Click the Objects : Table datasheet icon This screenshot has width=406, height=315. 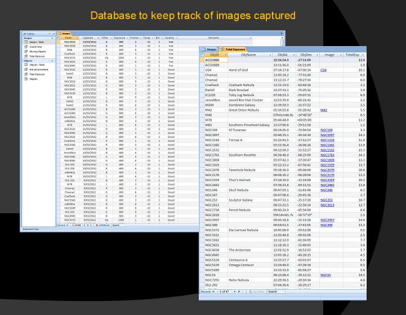point(26,65)
